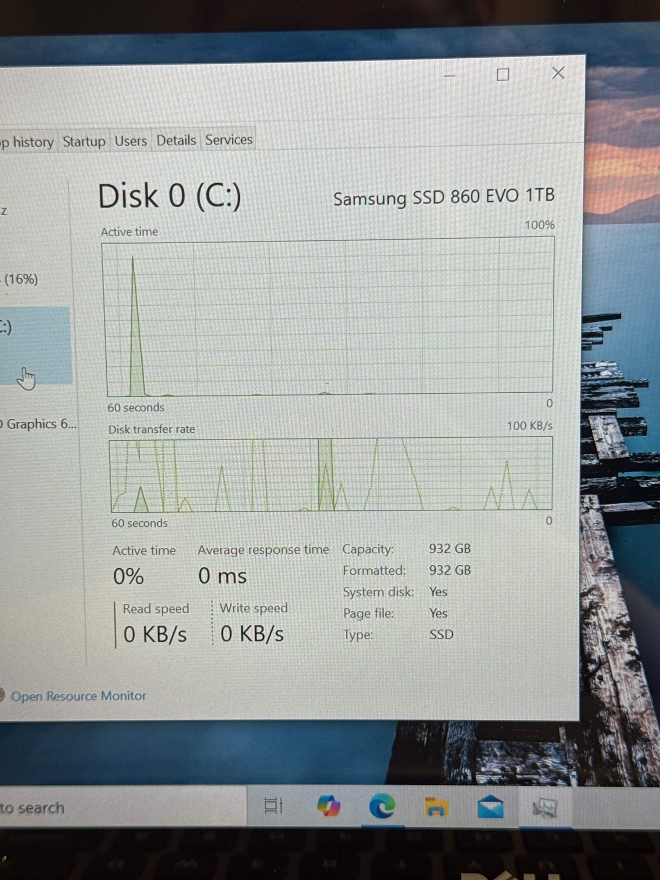This screenshot has height=880, width=660.
Task: Close the Task Manager window
Action: coord(558,73)
